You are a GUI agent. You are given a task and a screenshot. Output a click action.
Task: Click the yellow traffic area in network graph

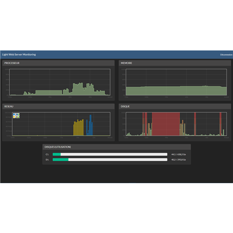78,128
